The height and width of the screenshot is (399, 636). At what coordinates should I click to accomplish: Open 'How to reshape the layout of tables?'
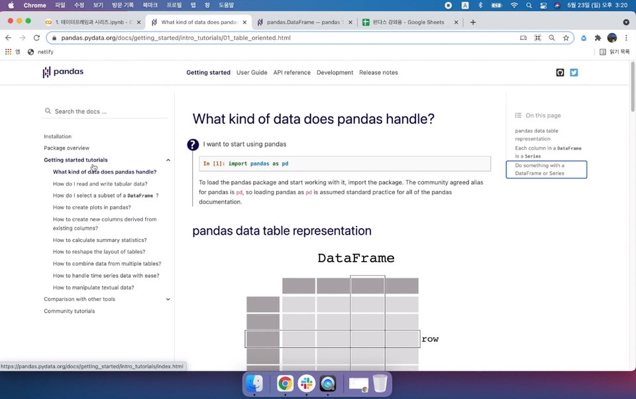click(99, 252)
